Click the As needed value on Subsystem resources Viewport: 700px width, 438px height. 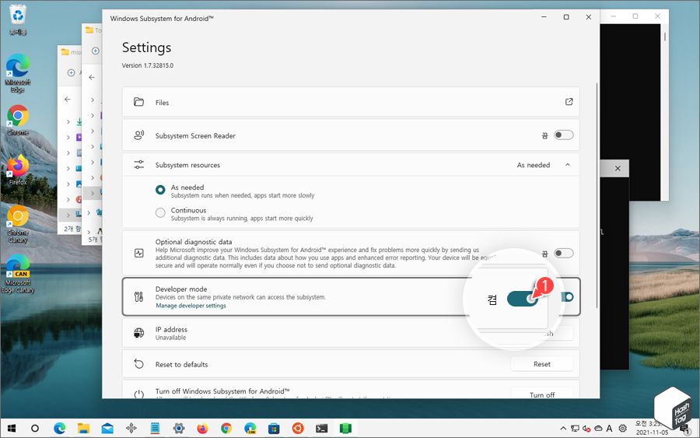pyautogui.click(x=534, y=165)
